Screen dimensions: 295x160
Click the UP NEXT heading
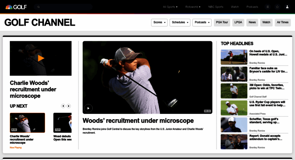19,106
